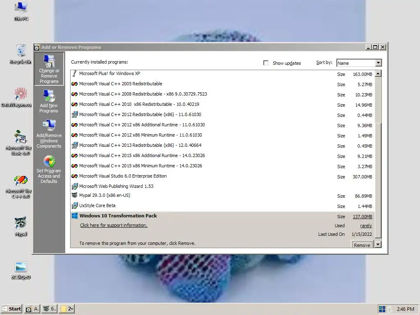
Task: Click Visual C++ 2008 Redistributable icon
Action: click(x=75, y=94)
